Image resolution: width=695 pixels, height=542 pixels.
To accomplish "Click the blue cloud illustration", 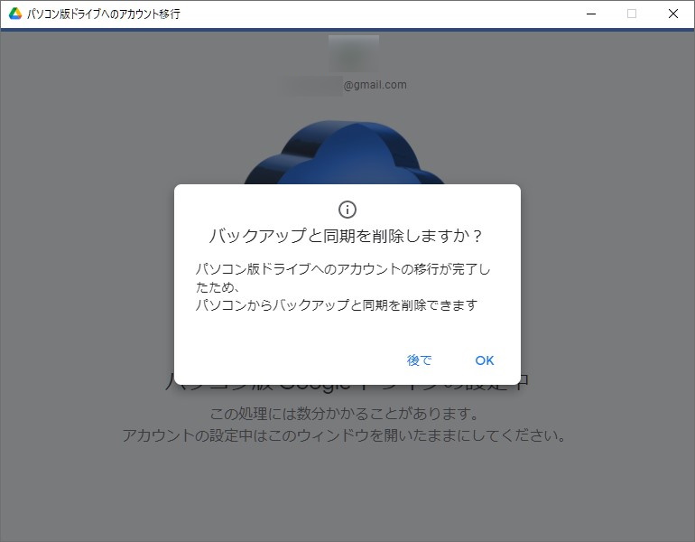I will (345, 154).
